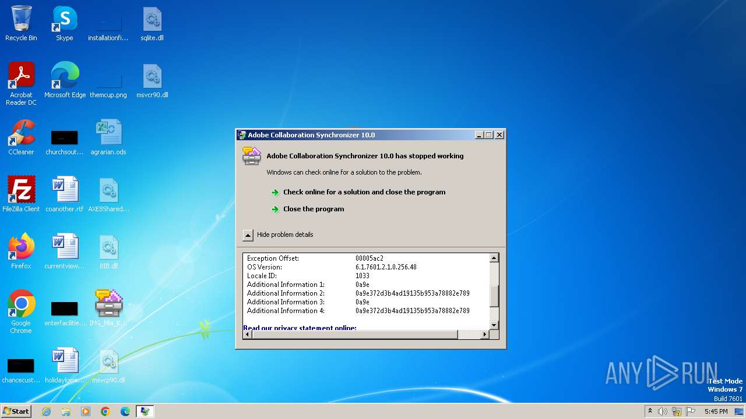The image size is (746, 419).
Task: Click the Additional Information 3 label
Action: (286, 302)
